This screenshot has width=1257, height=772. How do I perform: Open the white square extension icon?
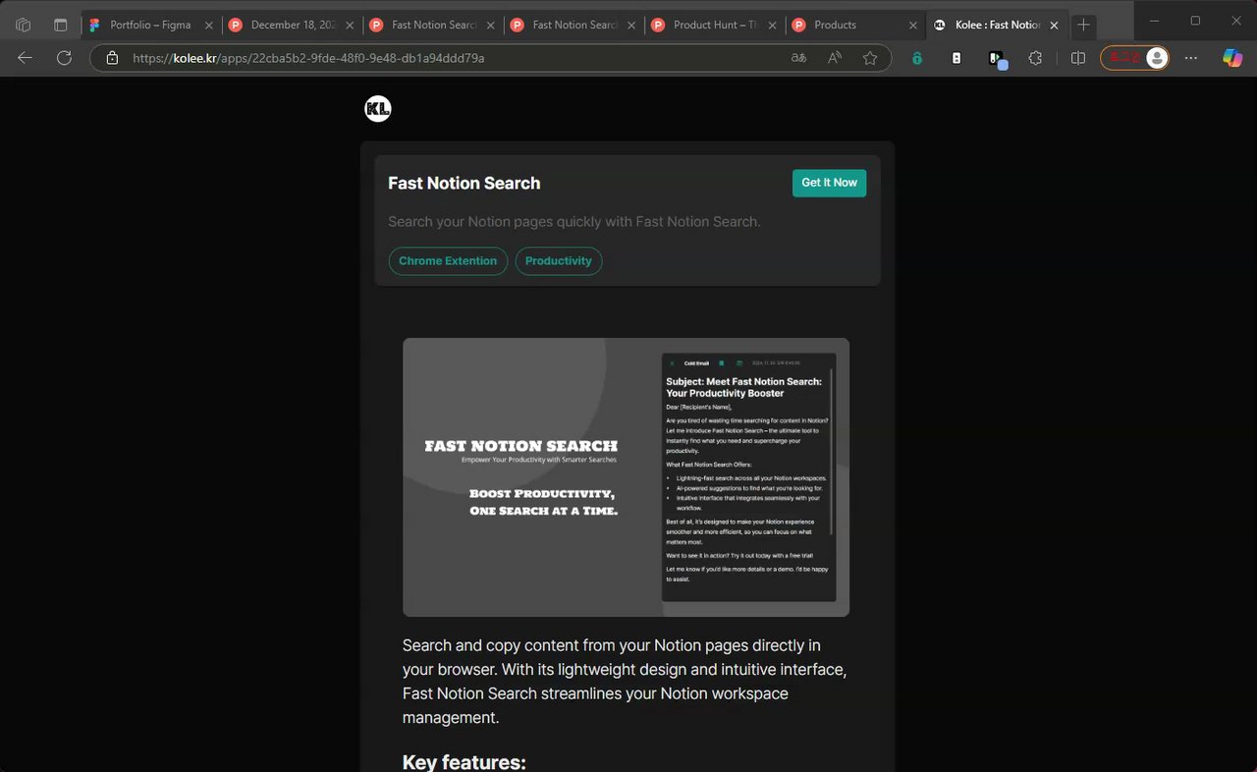pyautogui.click(x=956, y=58)
